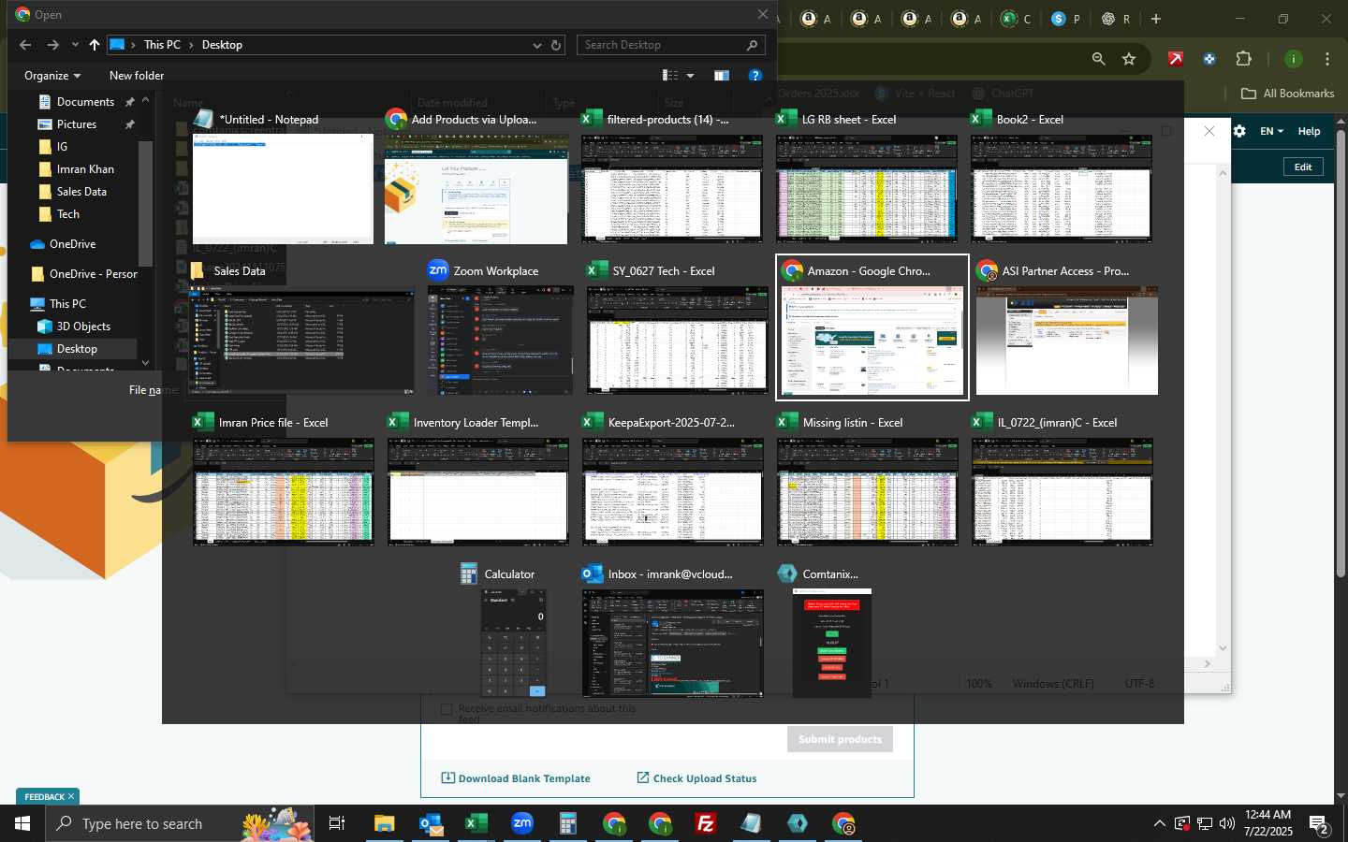Toggle the preview pane icon
1348x842 pixels.
tap(722, 76)
